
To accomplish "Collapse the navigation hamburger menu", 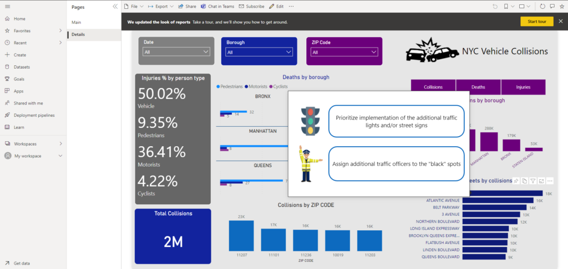I will (x=7, y=7).
